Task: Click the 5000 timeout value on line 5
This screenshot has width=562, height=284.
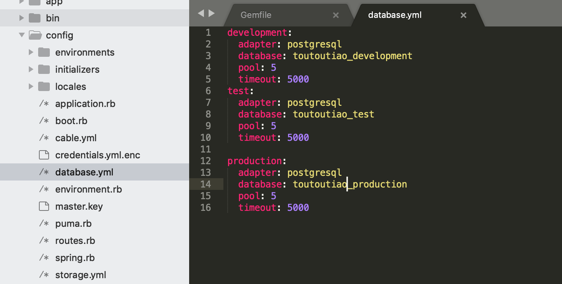Action: [x=298, y=79]
